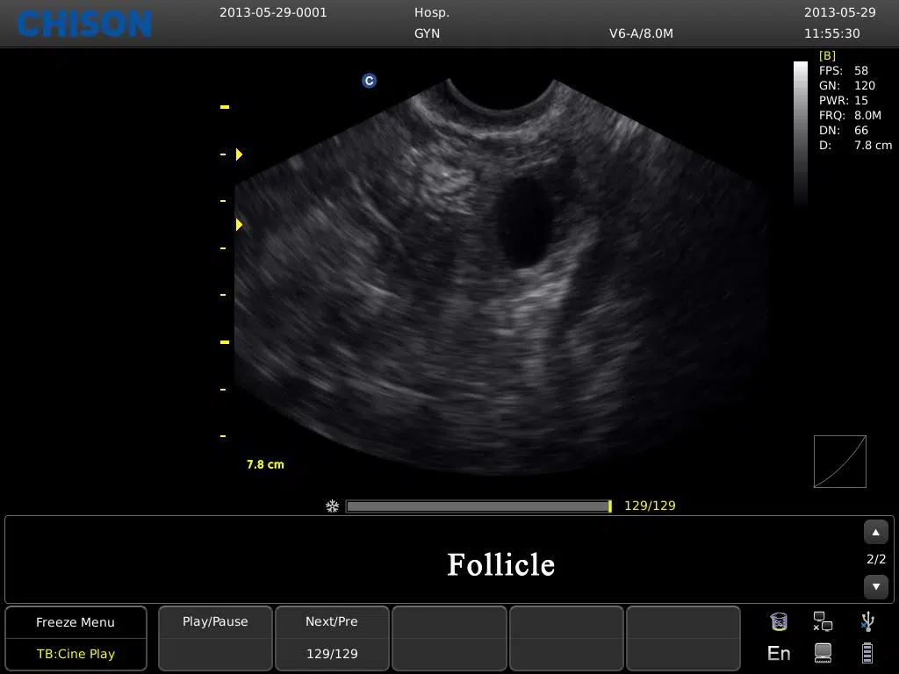Click the blue C probe orientation marker
The height and width of the screenshot is (674, 899).
click(370, 81)
